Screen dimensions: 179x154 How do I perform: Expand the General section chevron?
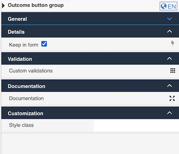pos(169,19)
